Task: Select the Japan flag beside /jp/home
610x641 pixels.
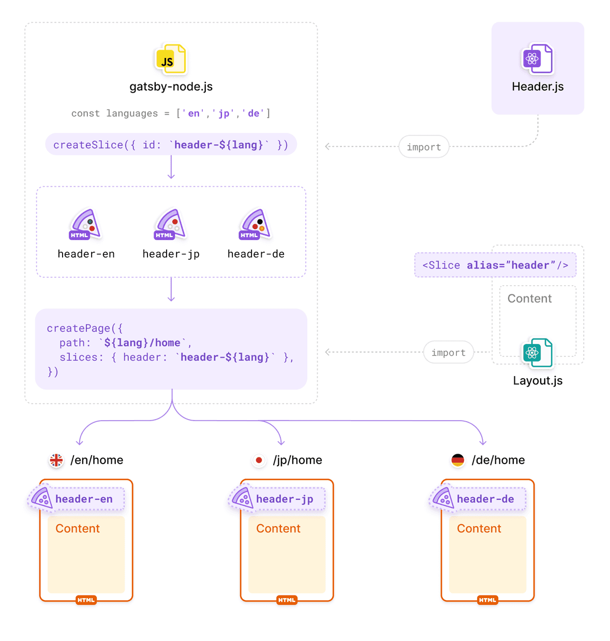Action: pos(259,460)
